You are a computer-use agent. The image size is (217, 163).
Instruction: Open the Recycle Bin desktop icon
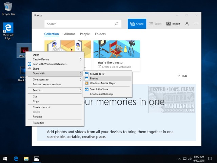(8, 8)
